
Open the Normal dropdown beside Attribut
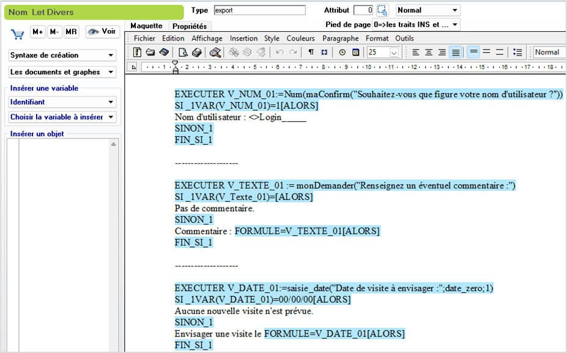[x=428, y=10]
